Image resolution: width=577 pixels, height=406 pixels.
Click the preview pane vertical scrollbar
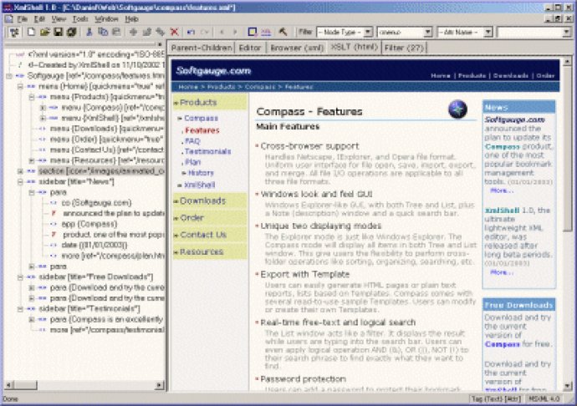pyautogui.click(x=568, y=224)
